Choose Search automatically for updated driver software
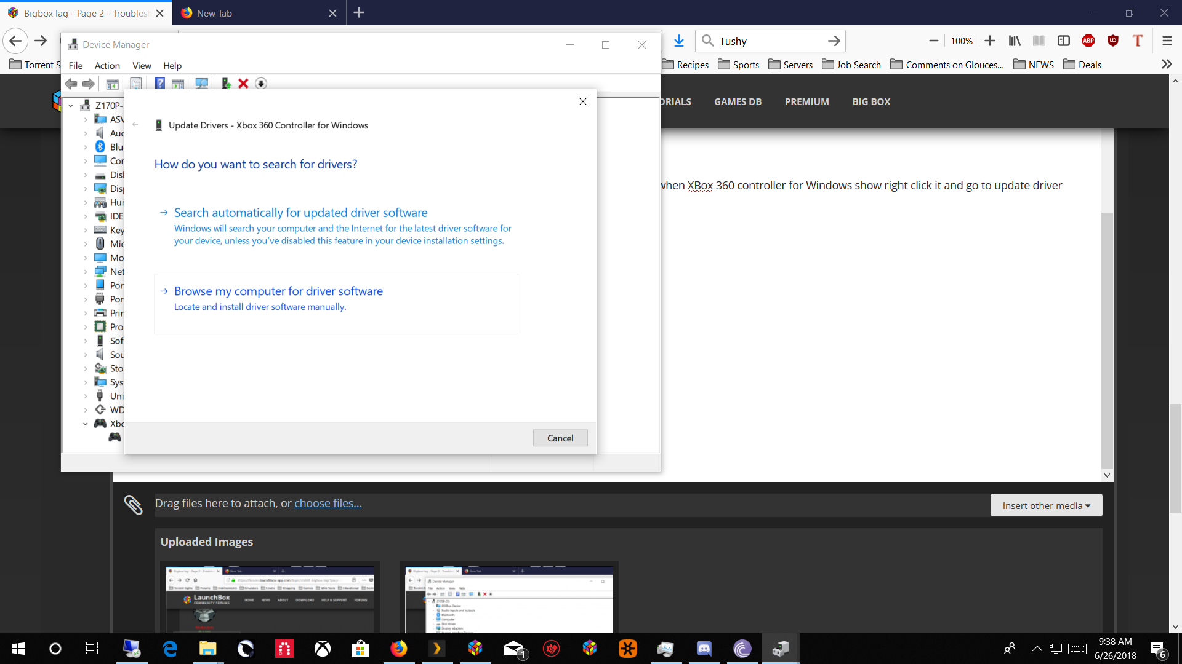Image resolution: width=1182 pixels, height=664 pixels. pyautogui.click(x=336, y=226)
